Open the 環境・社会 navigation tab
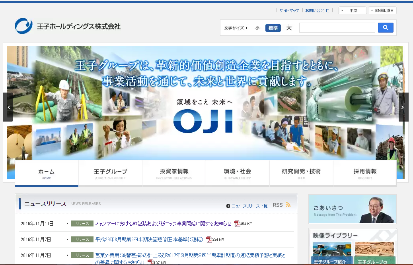 click(238, 174)
